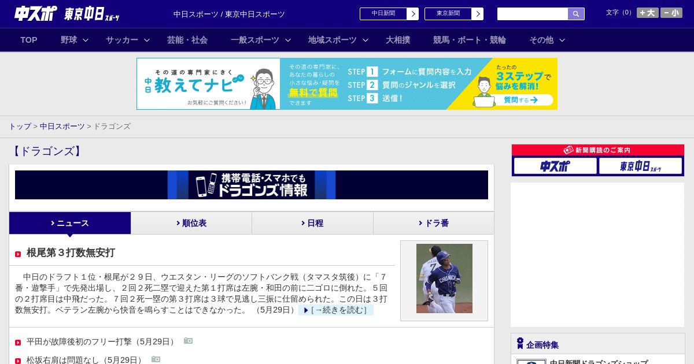The width and height of the screenshot is (694, 364).
Task: Click 東京中日スポーツ subscription button in sidebar
Action: (x=640, y=166)
